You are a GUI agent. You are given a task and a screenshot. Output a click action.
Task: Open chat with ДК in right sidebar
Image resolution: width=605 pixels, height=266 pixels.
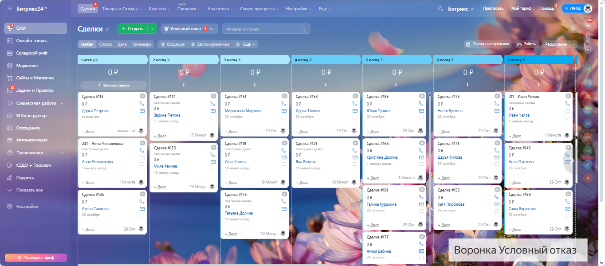pyautogui.click(x=589, y=123)
